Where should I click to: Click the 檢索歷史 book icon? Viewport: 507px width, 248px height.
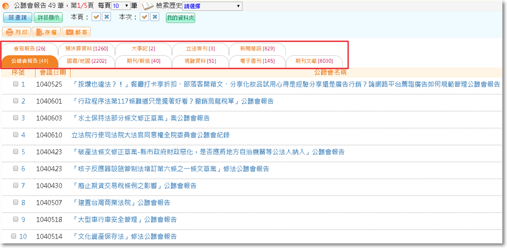click(x=148, y=6)
